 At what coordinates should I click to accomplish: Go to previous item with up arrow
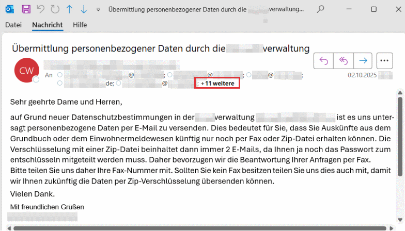(x=69, y=9)
